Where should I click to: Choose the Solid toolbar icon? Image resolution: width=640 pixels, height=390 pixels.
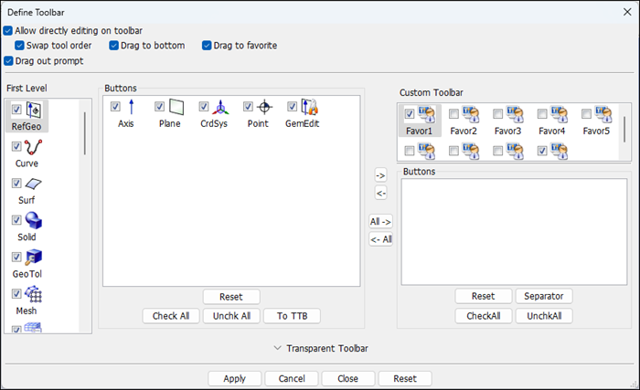tap(34, 221)
